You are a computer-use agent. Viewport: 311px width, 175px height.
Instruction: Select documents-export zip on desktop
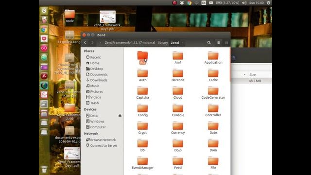[x=69, y=135]
